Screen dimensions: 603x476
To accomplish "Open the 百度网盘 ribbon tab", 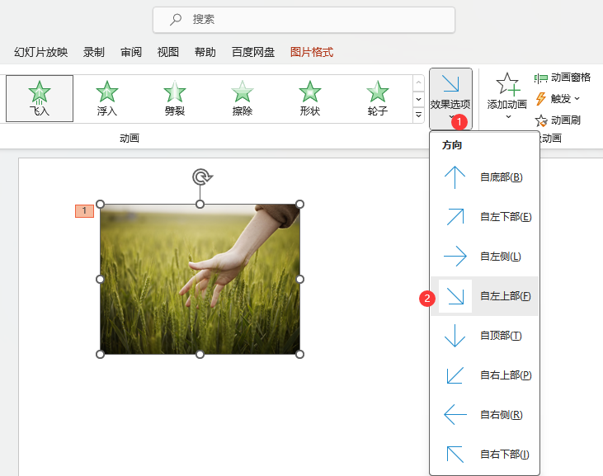I will [253, 52].
